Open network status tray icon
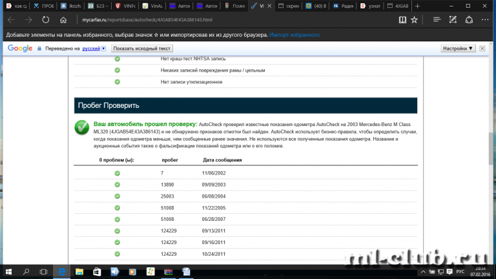The height and width of the screenshot is (279, 496). tap(440, 272)
